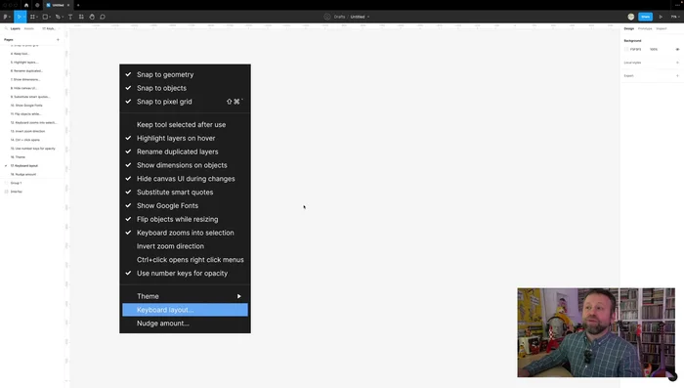Edit the background hex value field
The width and height of the screenshot is (684, 388).
pyautogui.click(x=635, y=49)
